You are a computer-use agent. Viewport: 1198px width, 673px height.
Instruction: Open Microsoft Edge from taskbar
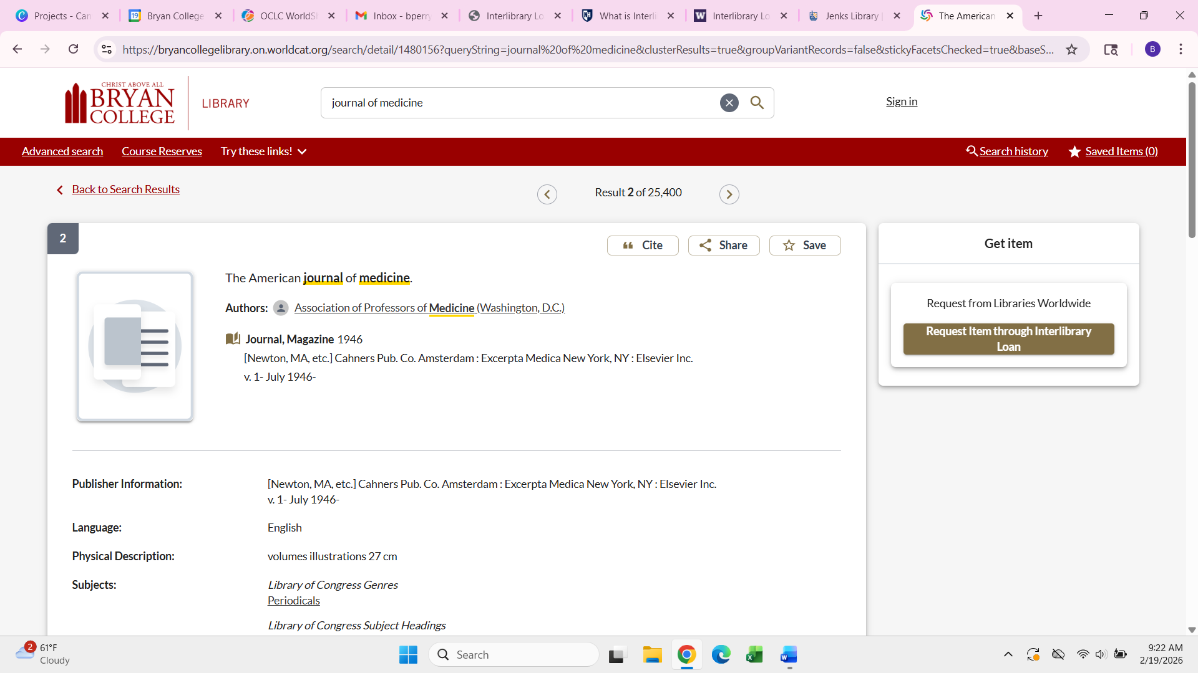click(x=721, y=655)
